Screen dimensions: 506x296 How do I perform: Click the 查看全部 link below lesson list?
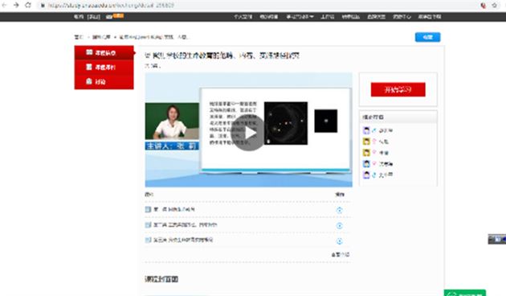pyautogui.click(x=341, y=255)
